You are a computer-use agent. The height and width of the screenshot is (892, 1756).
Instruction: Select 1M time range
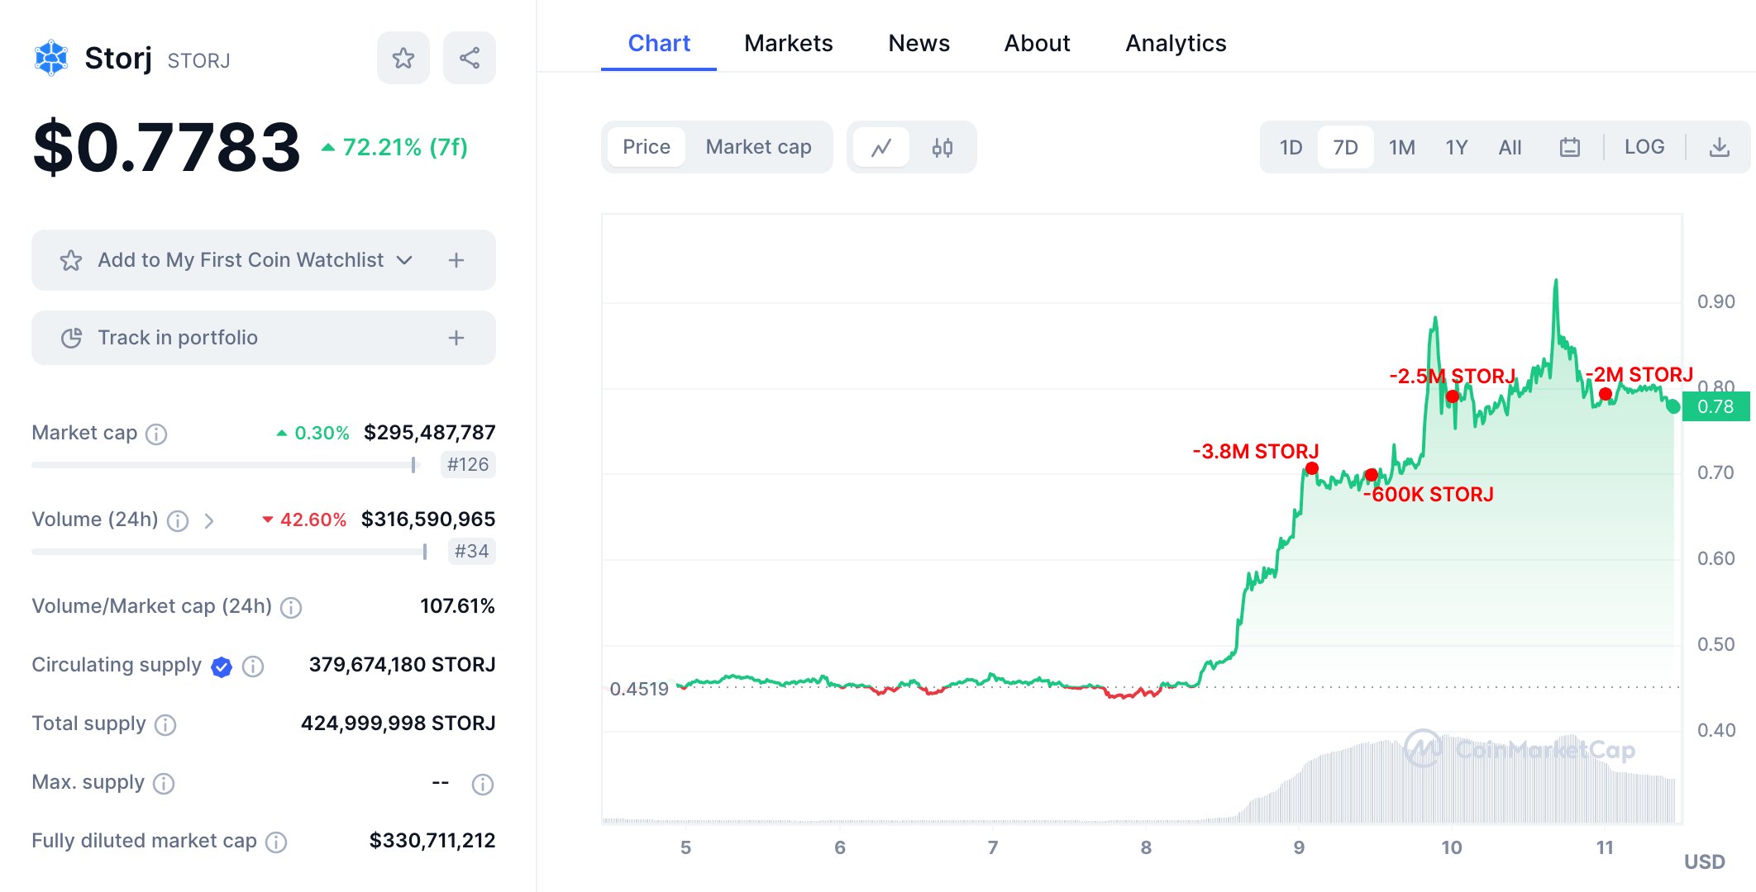[1401, 148]
